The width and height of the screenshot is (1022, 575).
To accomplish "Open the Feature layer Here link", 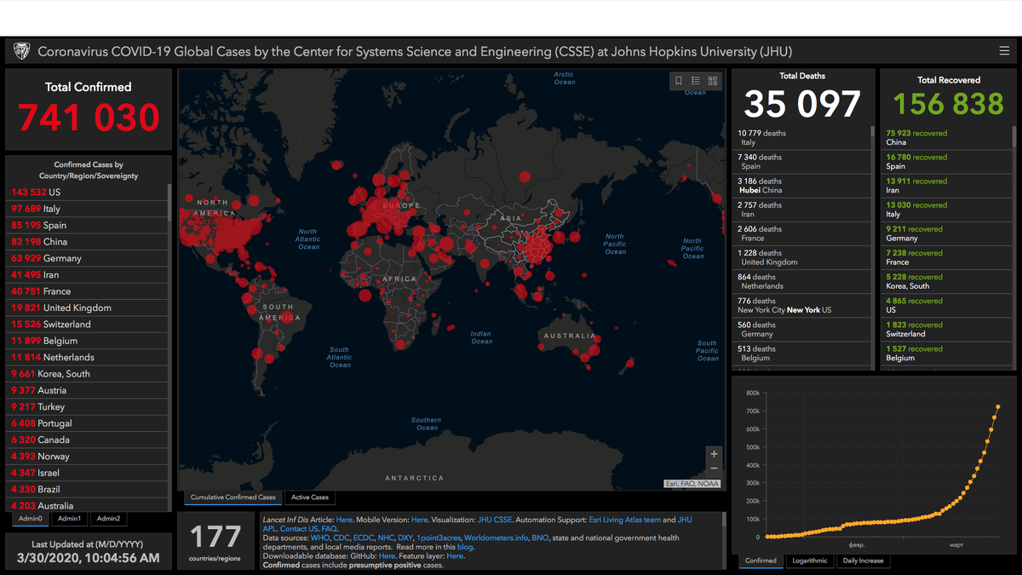I will tap(455, 556).
